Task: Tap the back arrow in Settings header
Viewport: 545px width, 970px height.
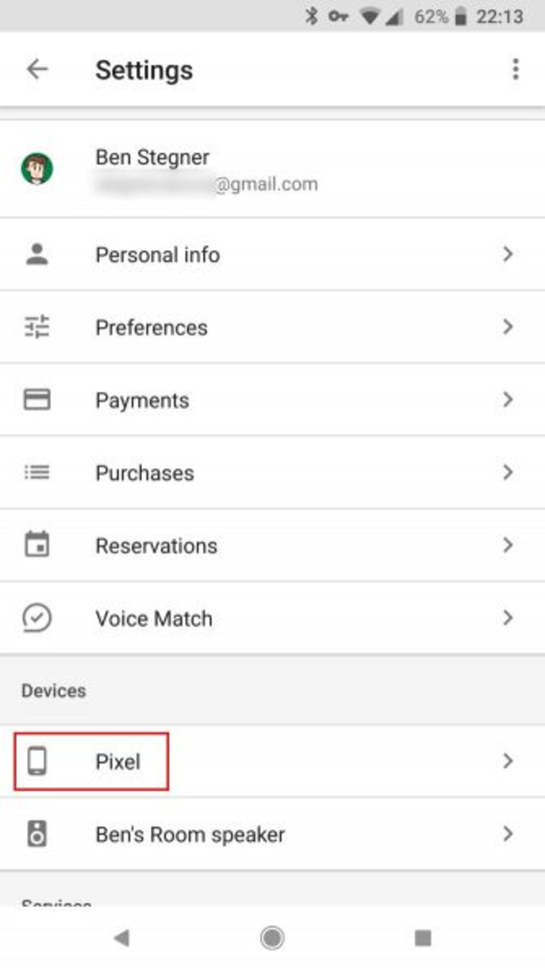Action: [x=37, y=70]
